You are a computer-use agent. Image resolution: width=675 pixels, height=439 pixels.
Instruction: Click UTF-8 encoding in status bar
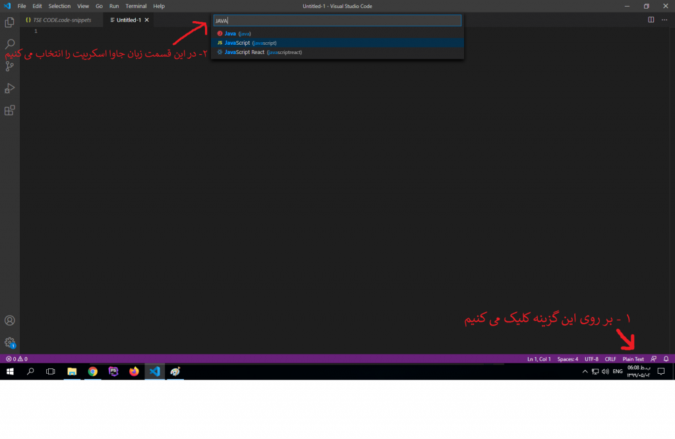591,359
